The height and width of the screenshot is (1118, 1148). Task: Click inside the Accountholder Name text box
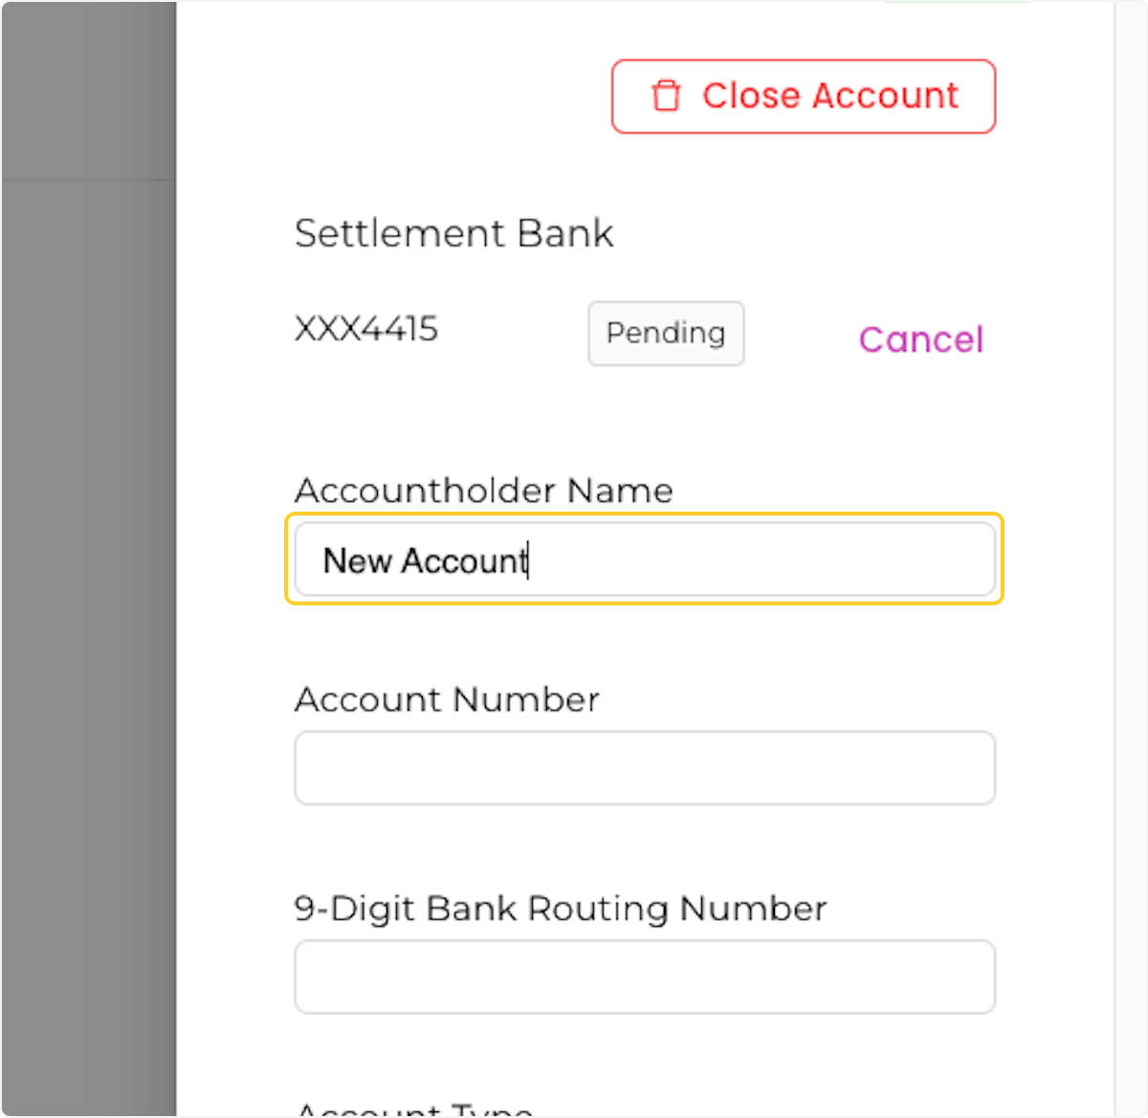(645, 560)
